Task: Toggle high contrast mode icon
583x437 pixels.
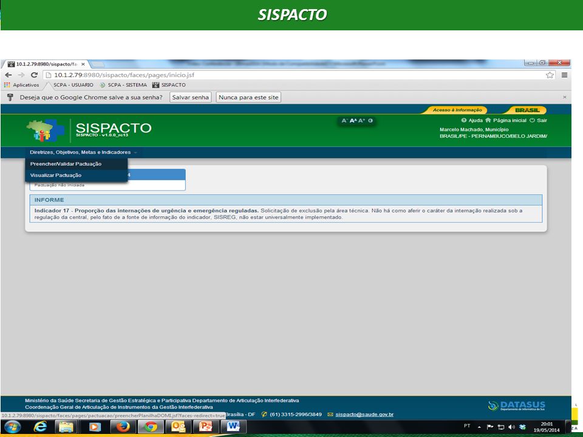Action: point(370,121)
